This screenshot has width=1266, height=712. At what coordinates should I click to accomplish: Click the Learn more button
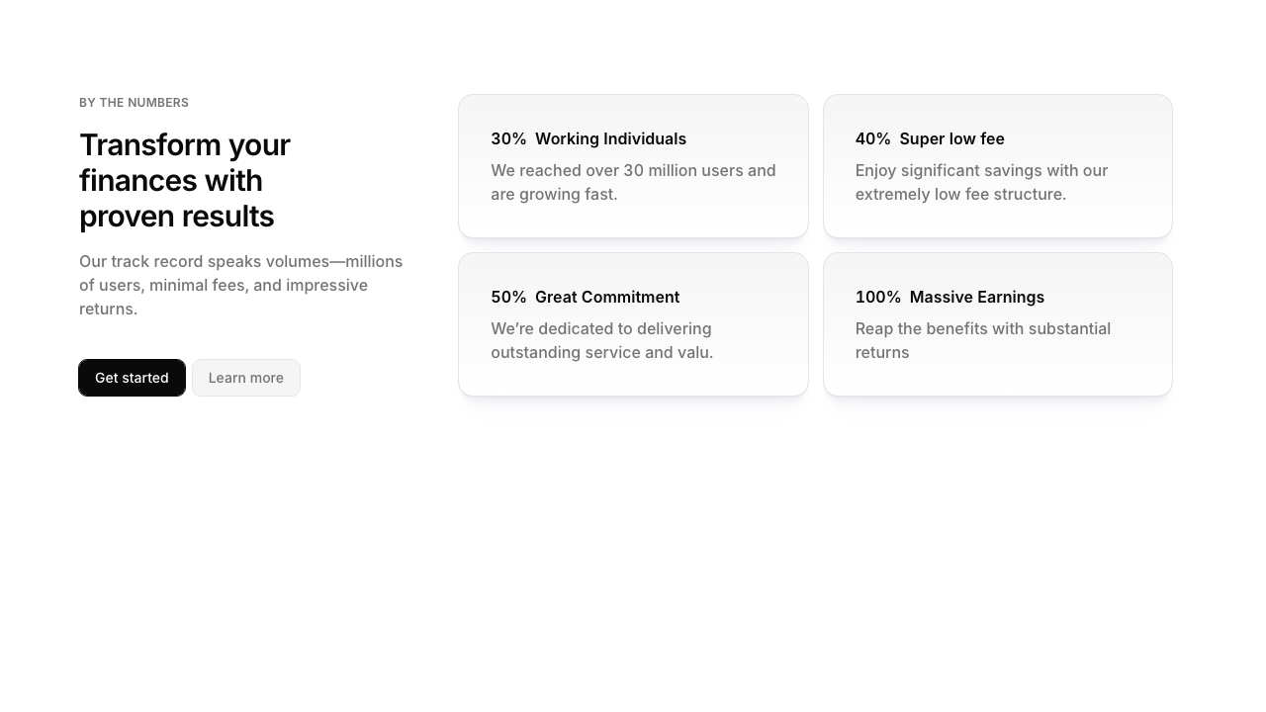click(x=245, y=378)
